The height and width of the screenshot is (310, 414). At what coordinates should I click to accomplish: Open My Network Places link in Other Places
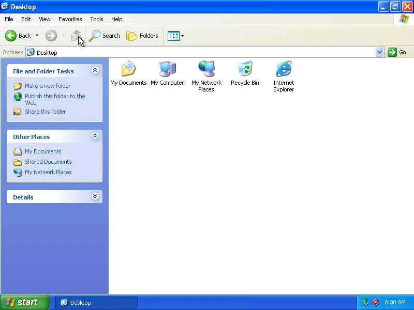pyautogui.click(x=48, y=172)
